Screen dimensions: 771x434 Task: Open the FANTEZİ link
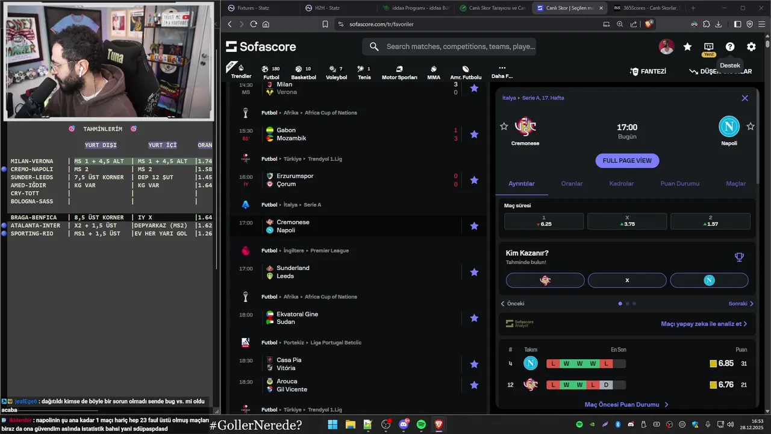click(648, 72)
